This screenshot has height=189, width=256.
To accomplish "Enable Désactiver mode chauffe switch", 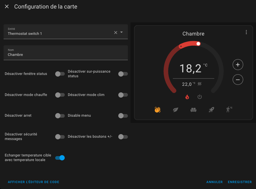I will coord(60,95).
